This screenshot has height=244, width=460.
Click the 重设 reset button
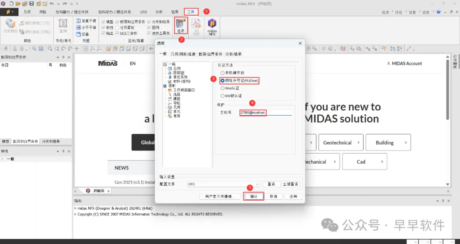point(271,184)
